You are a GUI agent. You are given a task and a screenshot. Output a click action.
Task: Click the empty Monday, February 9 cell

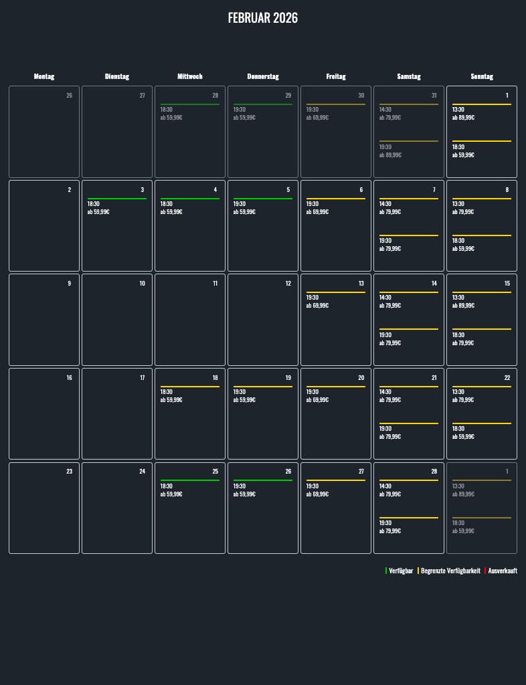coord(44,319)
